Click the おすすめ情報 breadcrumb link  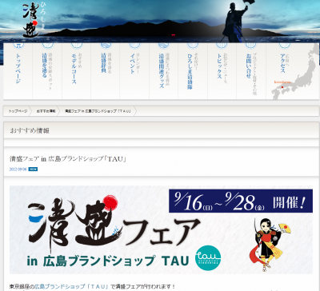(x=46, y=111)
